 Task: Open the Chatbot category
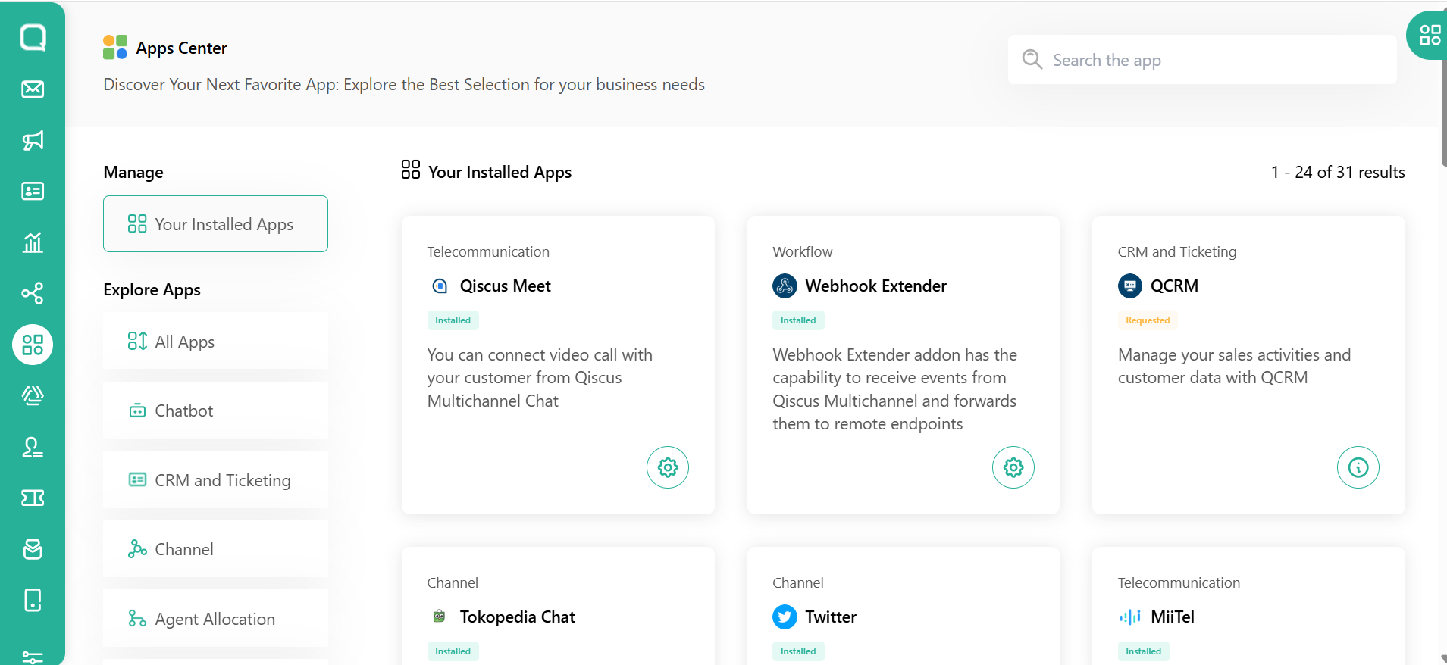pyautogui.click(x=215, y=411)
